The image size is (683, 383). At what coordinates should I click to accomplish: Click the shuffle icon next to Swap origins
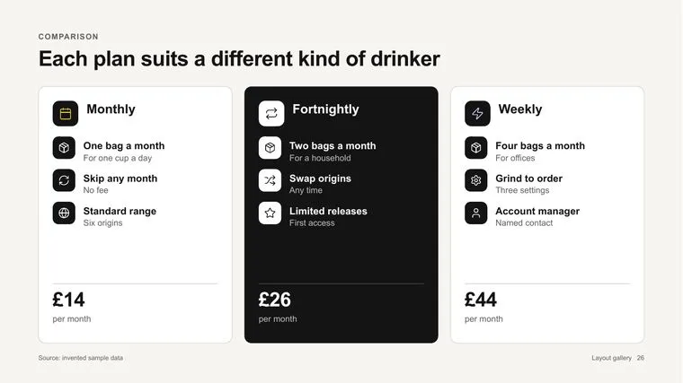[271, 180]
